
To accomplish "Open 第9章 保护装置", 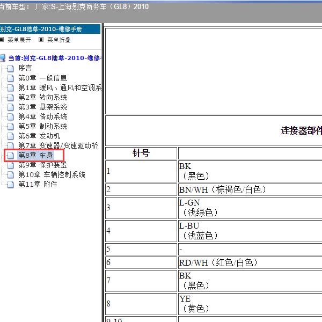I will [x=42, y=165].
